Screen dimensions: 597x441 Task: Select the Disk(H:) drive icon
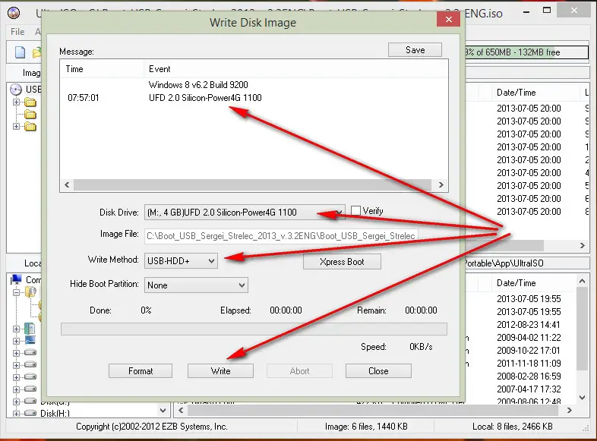coord(30,414)
